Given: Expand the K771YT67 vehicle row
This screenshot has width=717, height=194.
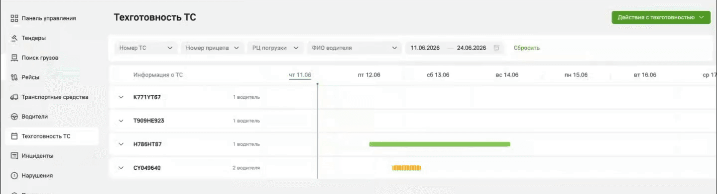Looking at the screenshot, I should click(121, 97).
